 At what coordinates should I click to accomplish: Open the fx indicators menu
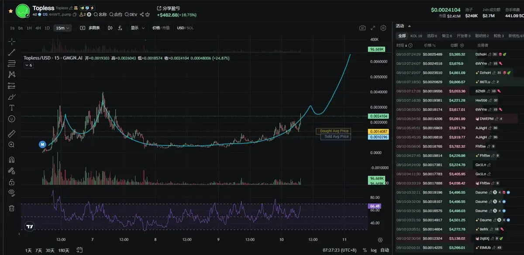pyautogui.click(x=120, y=28)
